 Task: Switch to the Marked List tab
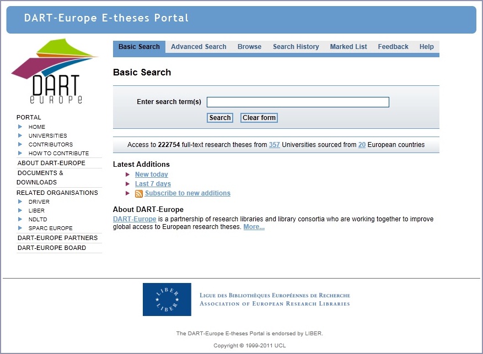pyautogui.click(x=348, y=47)
